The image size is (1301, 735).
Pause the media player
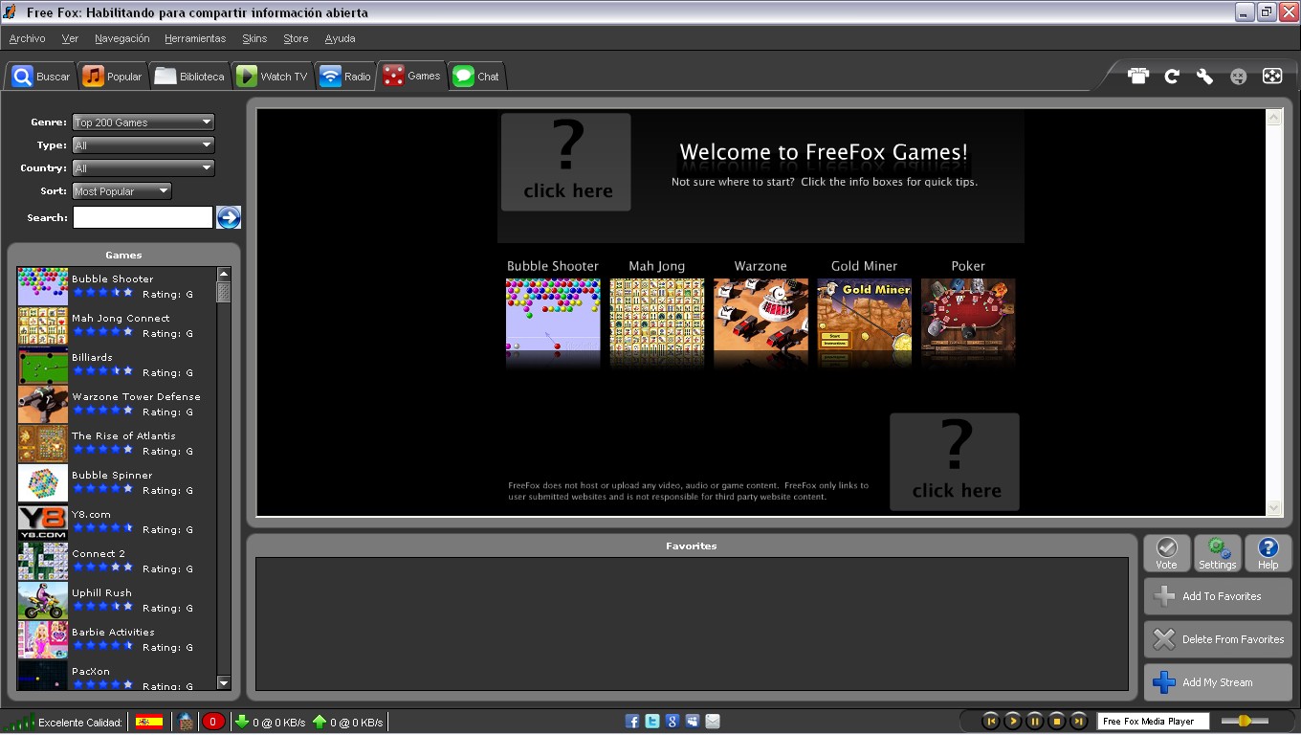tap(1035, 721)
